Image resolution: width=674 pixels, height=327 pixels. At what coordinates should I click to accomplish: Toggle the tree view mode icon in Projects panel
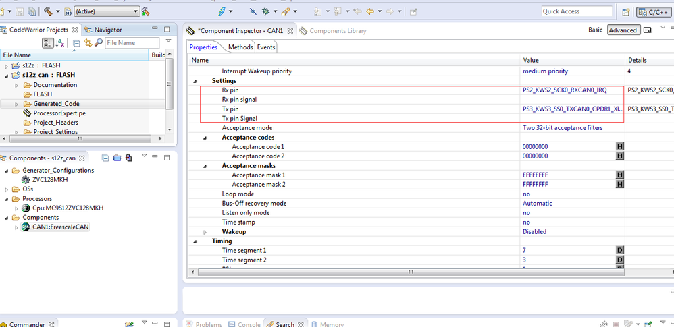(48, 43)
